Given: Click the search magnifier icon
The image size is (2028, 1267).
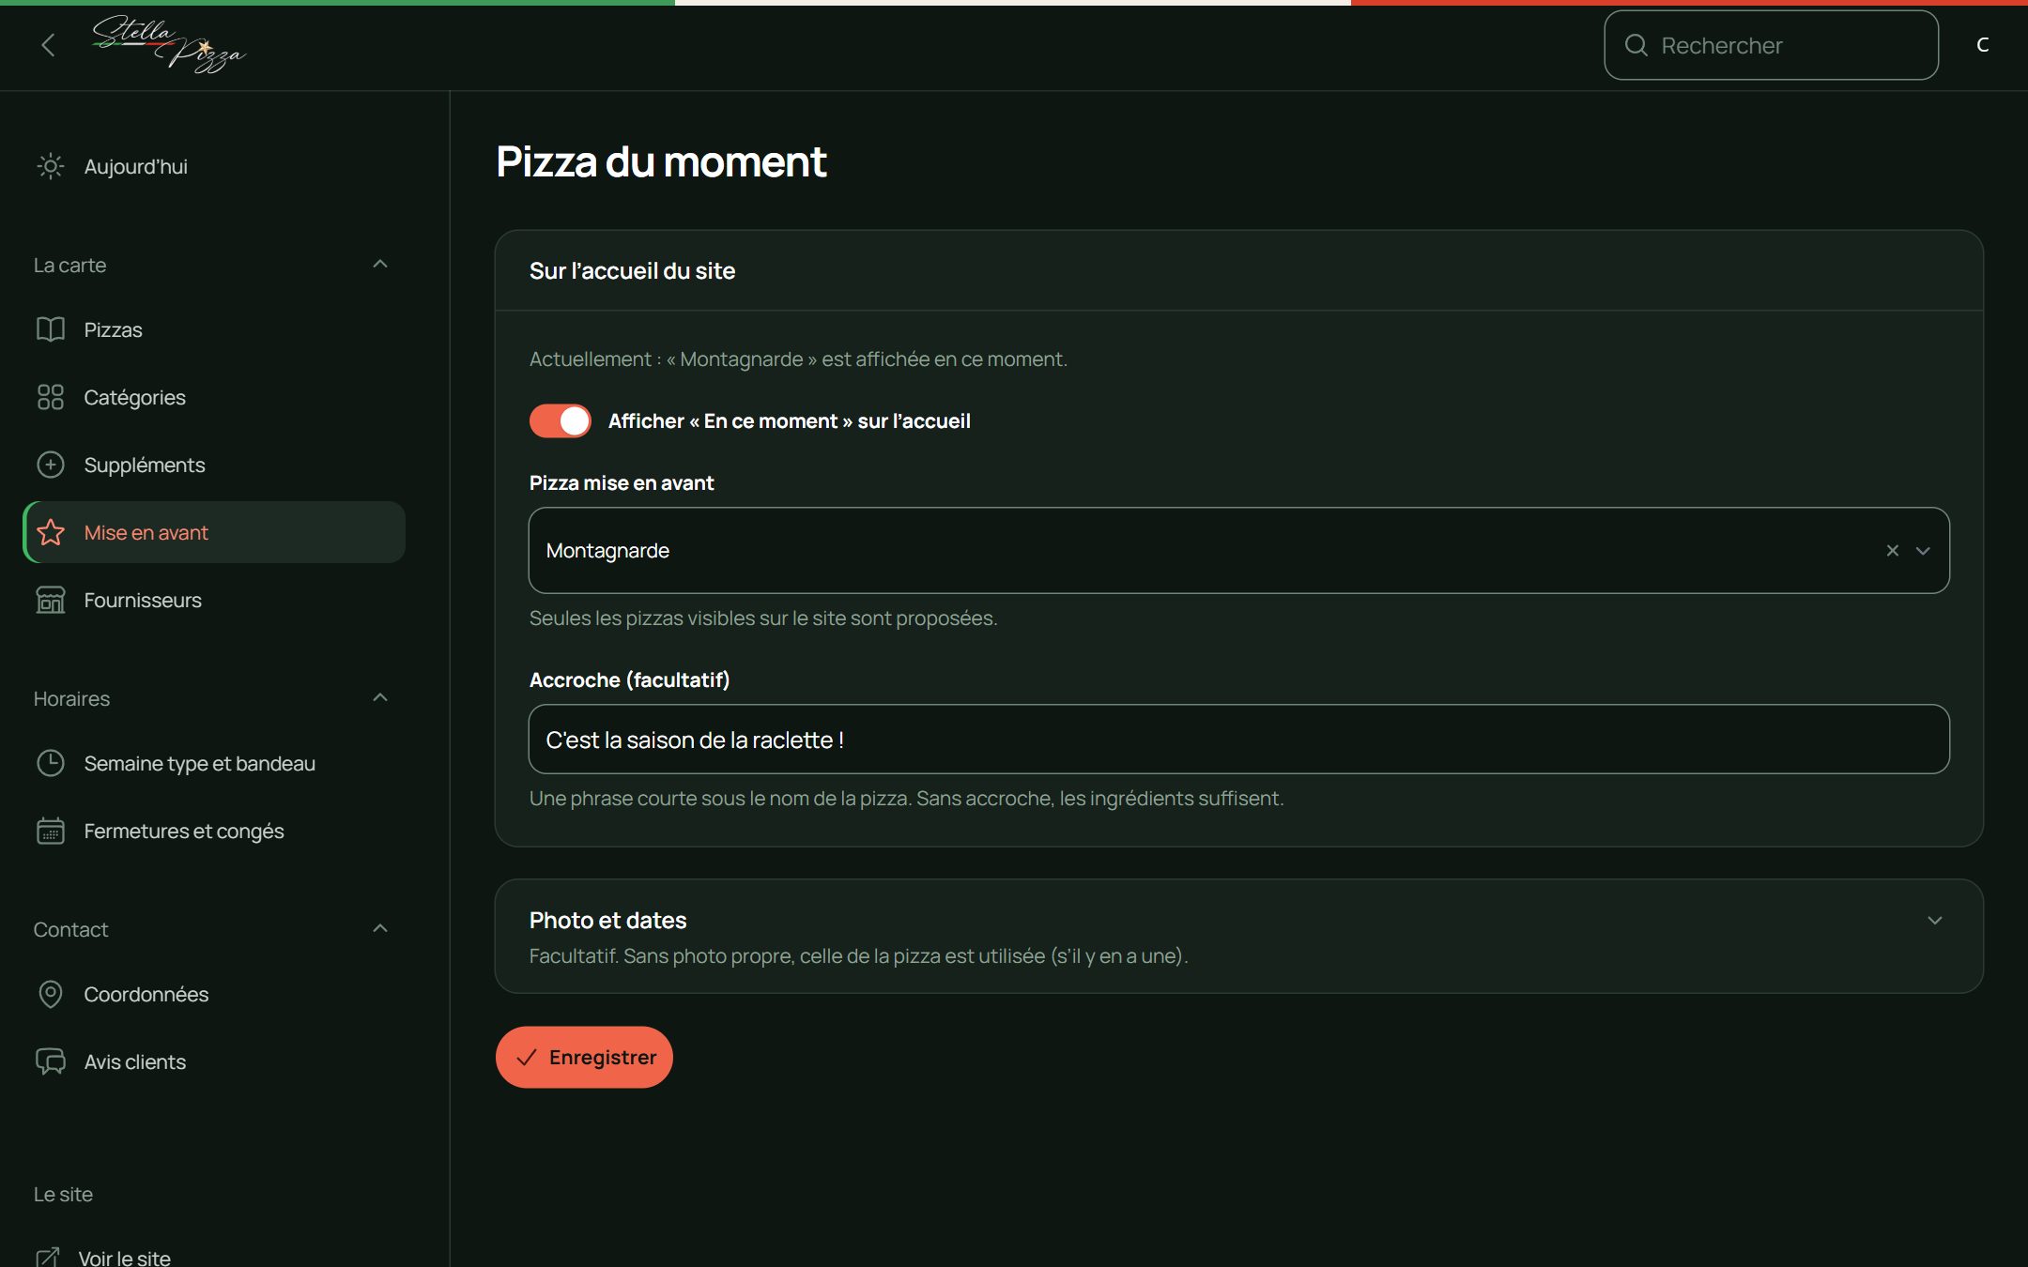Looking at the screenshot, I should pos(1636,45).
